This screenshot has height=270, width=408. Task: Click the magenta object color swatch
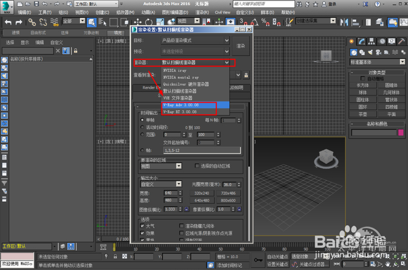tap(401, 132)
